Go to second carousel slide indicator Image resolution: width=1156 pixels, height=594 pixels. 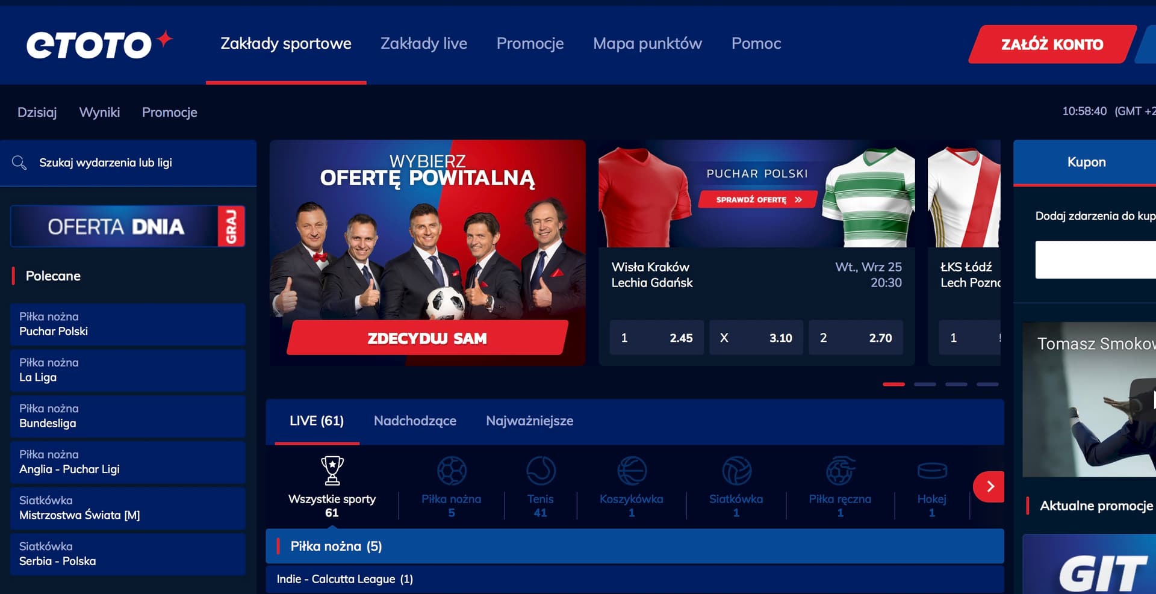click(925, 384)
